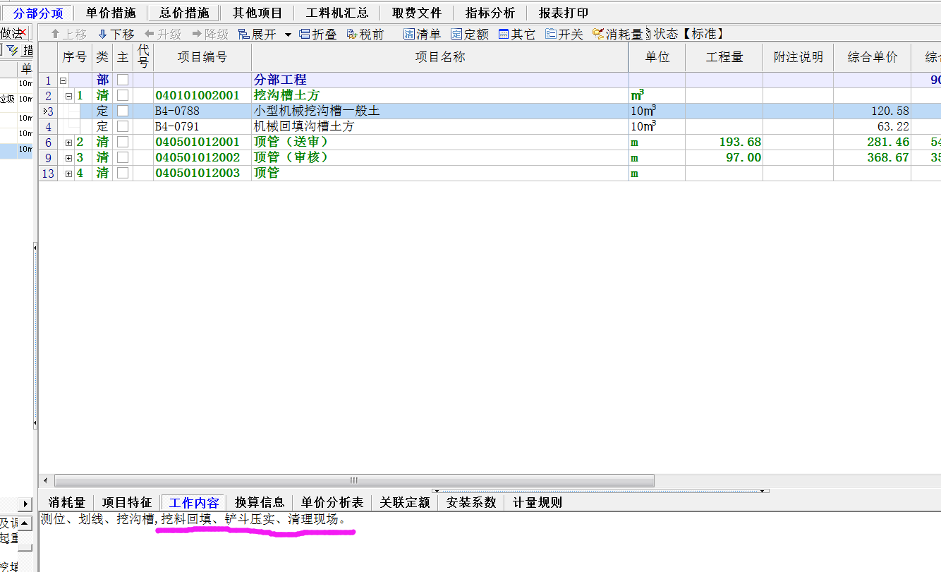941x572 pixels.
Task: Click the 下移 move down toolbar icon
Action: tap(116, 34)
